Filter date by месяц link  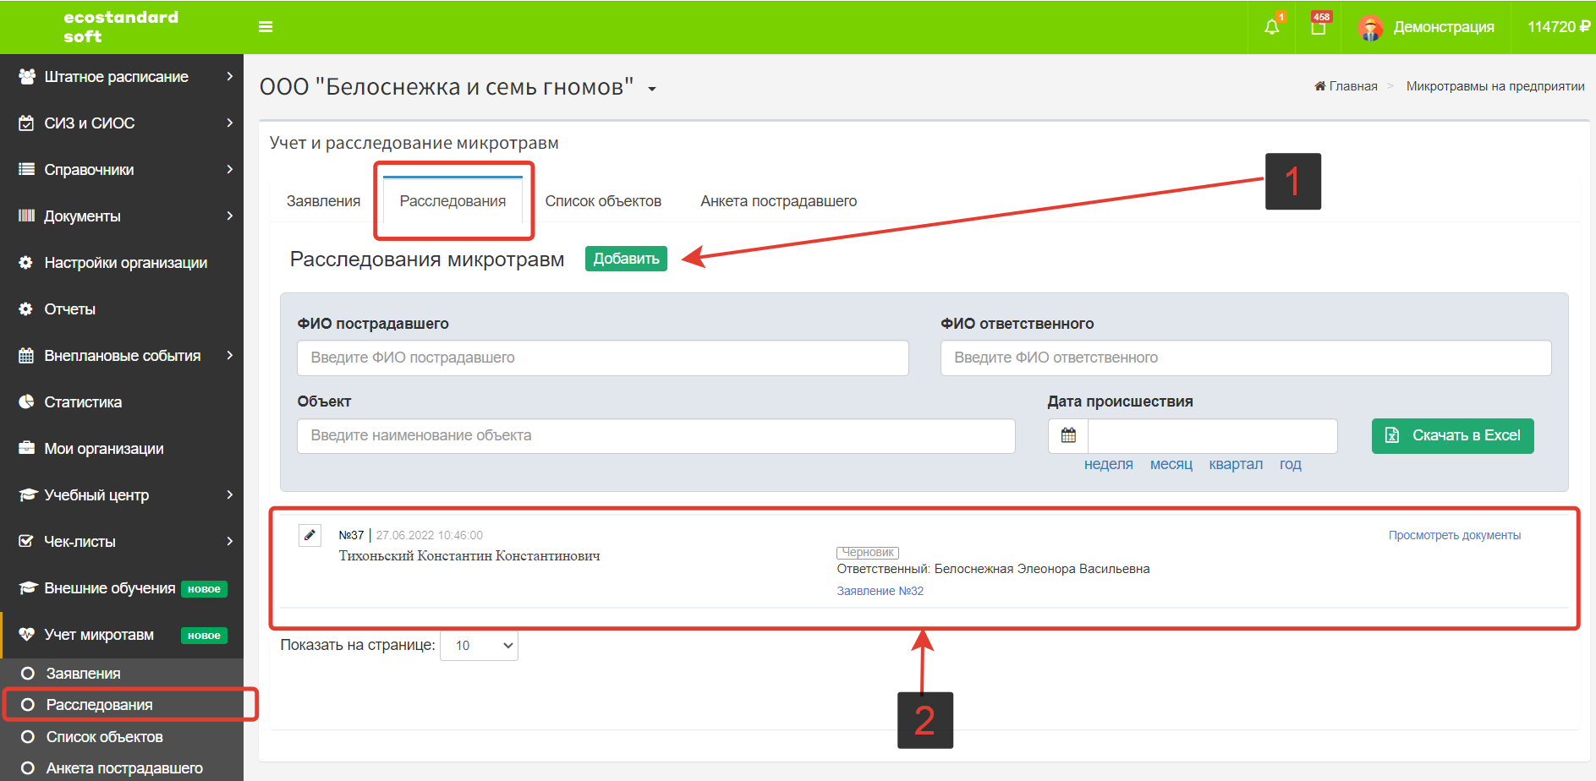point(1171,464)
